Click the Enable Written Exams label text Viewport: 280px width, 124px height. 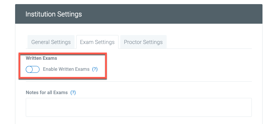coord(66,69)
